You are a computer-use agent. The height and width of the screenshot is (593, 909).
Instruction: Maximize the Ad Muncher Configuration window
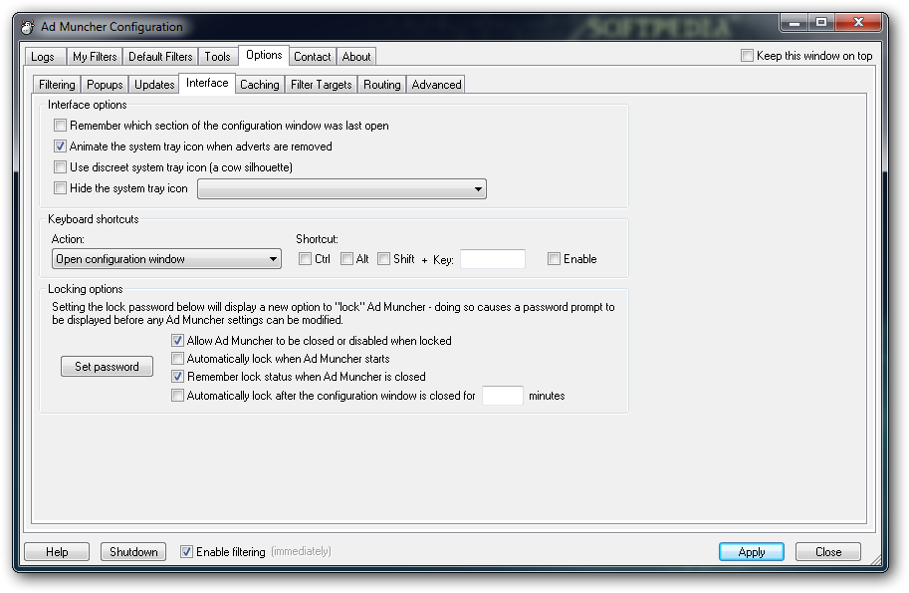point(820,23)
